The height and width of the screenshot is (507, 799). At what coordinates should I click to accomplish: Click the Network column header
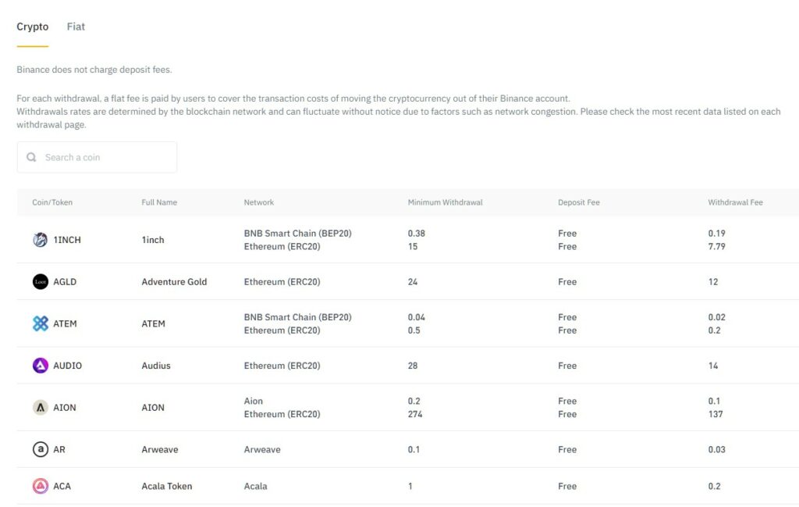pos(259,202)
